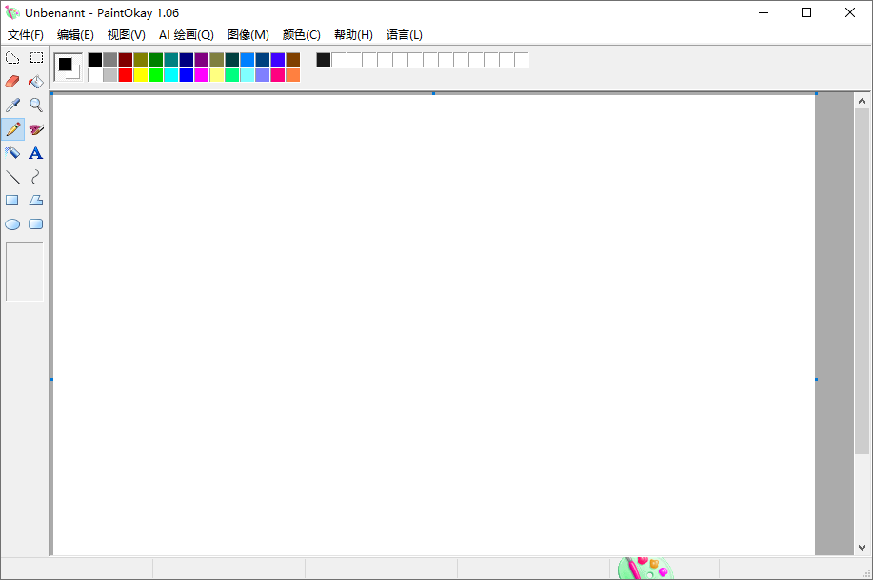Open the 颜色(C) menu
The width and height of the screenshot is (873, 580).
300,34
